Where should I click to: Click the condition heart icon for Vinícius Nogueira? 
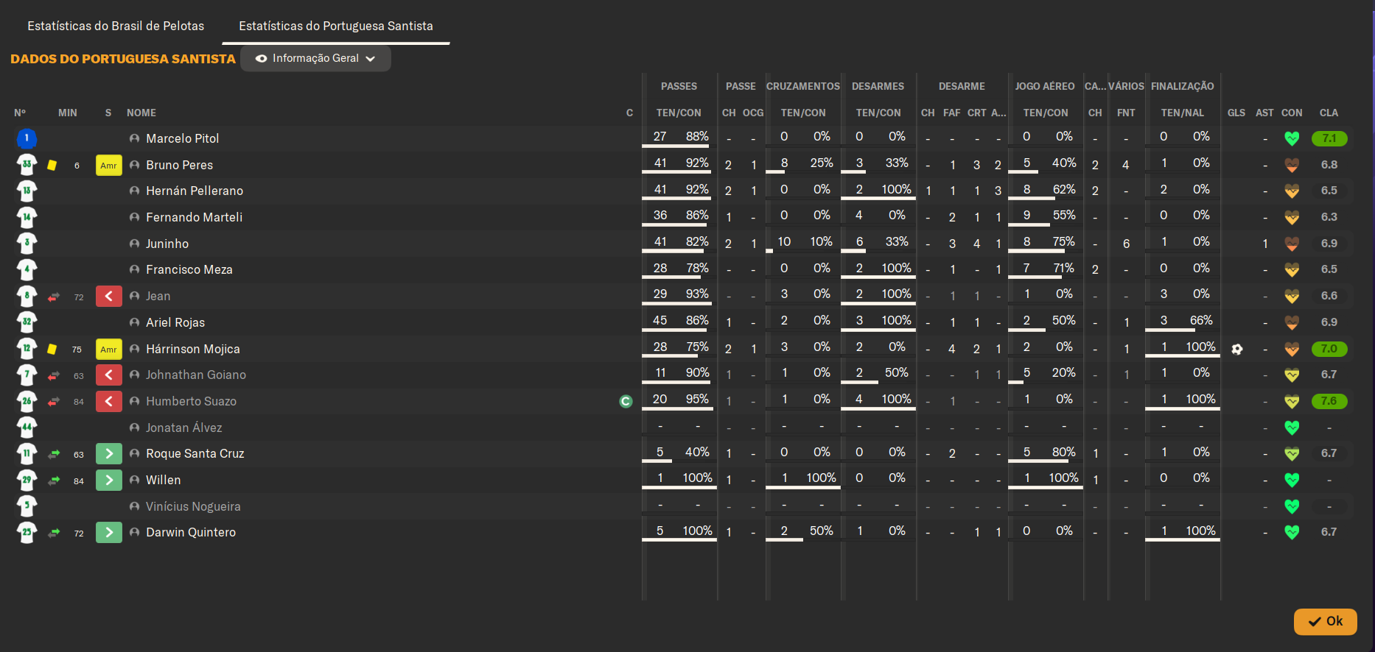(x=1292, y=506)
